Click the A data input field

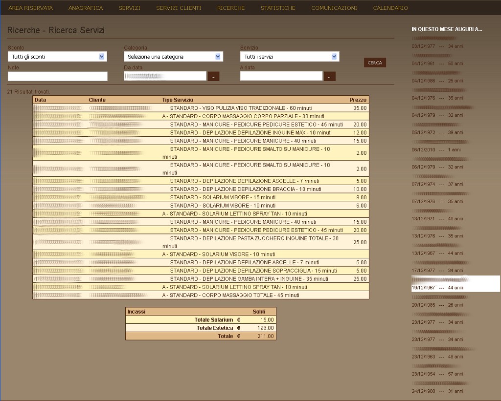click(281, 76)
